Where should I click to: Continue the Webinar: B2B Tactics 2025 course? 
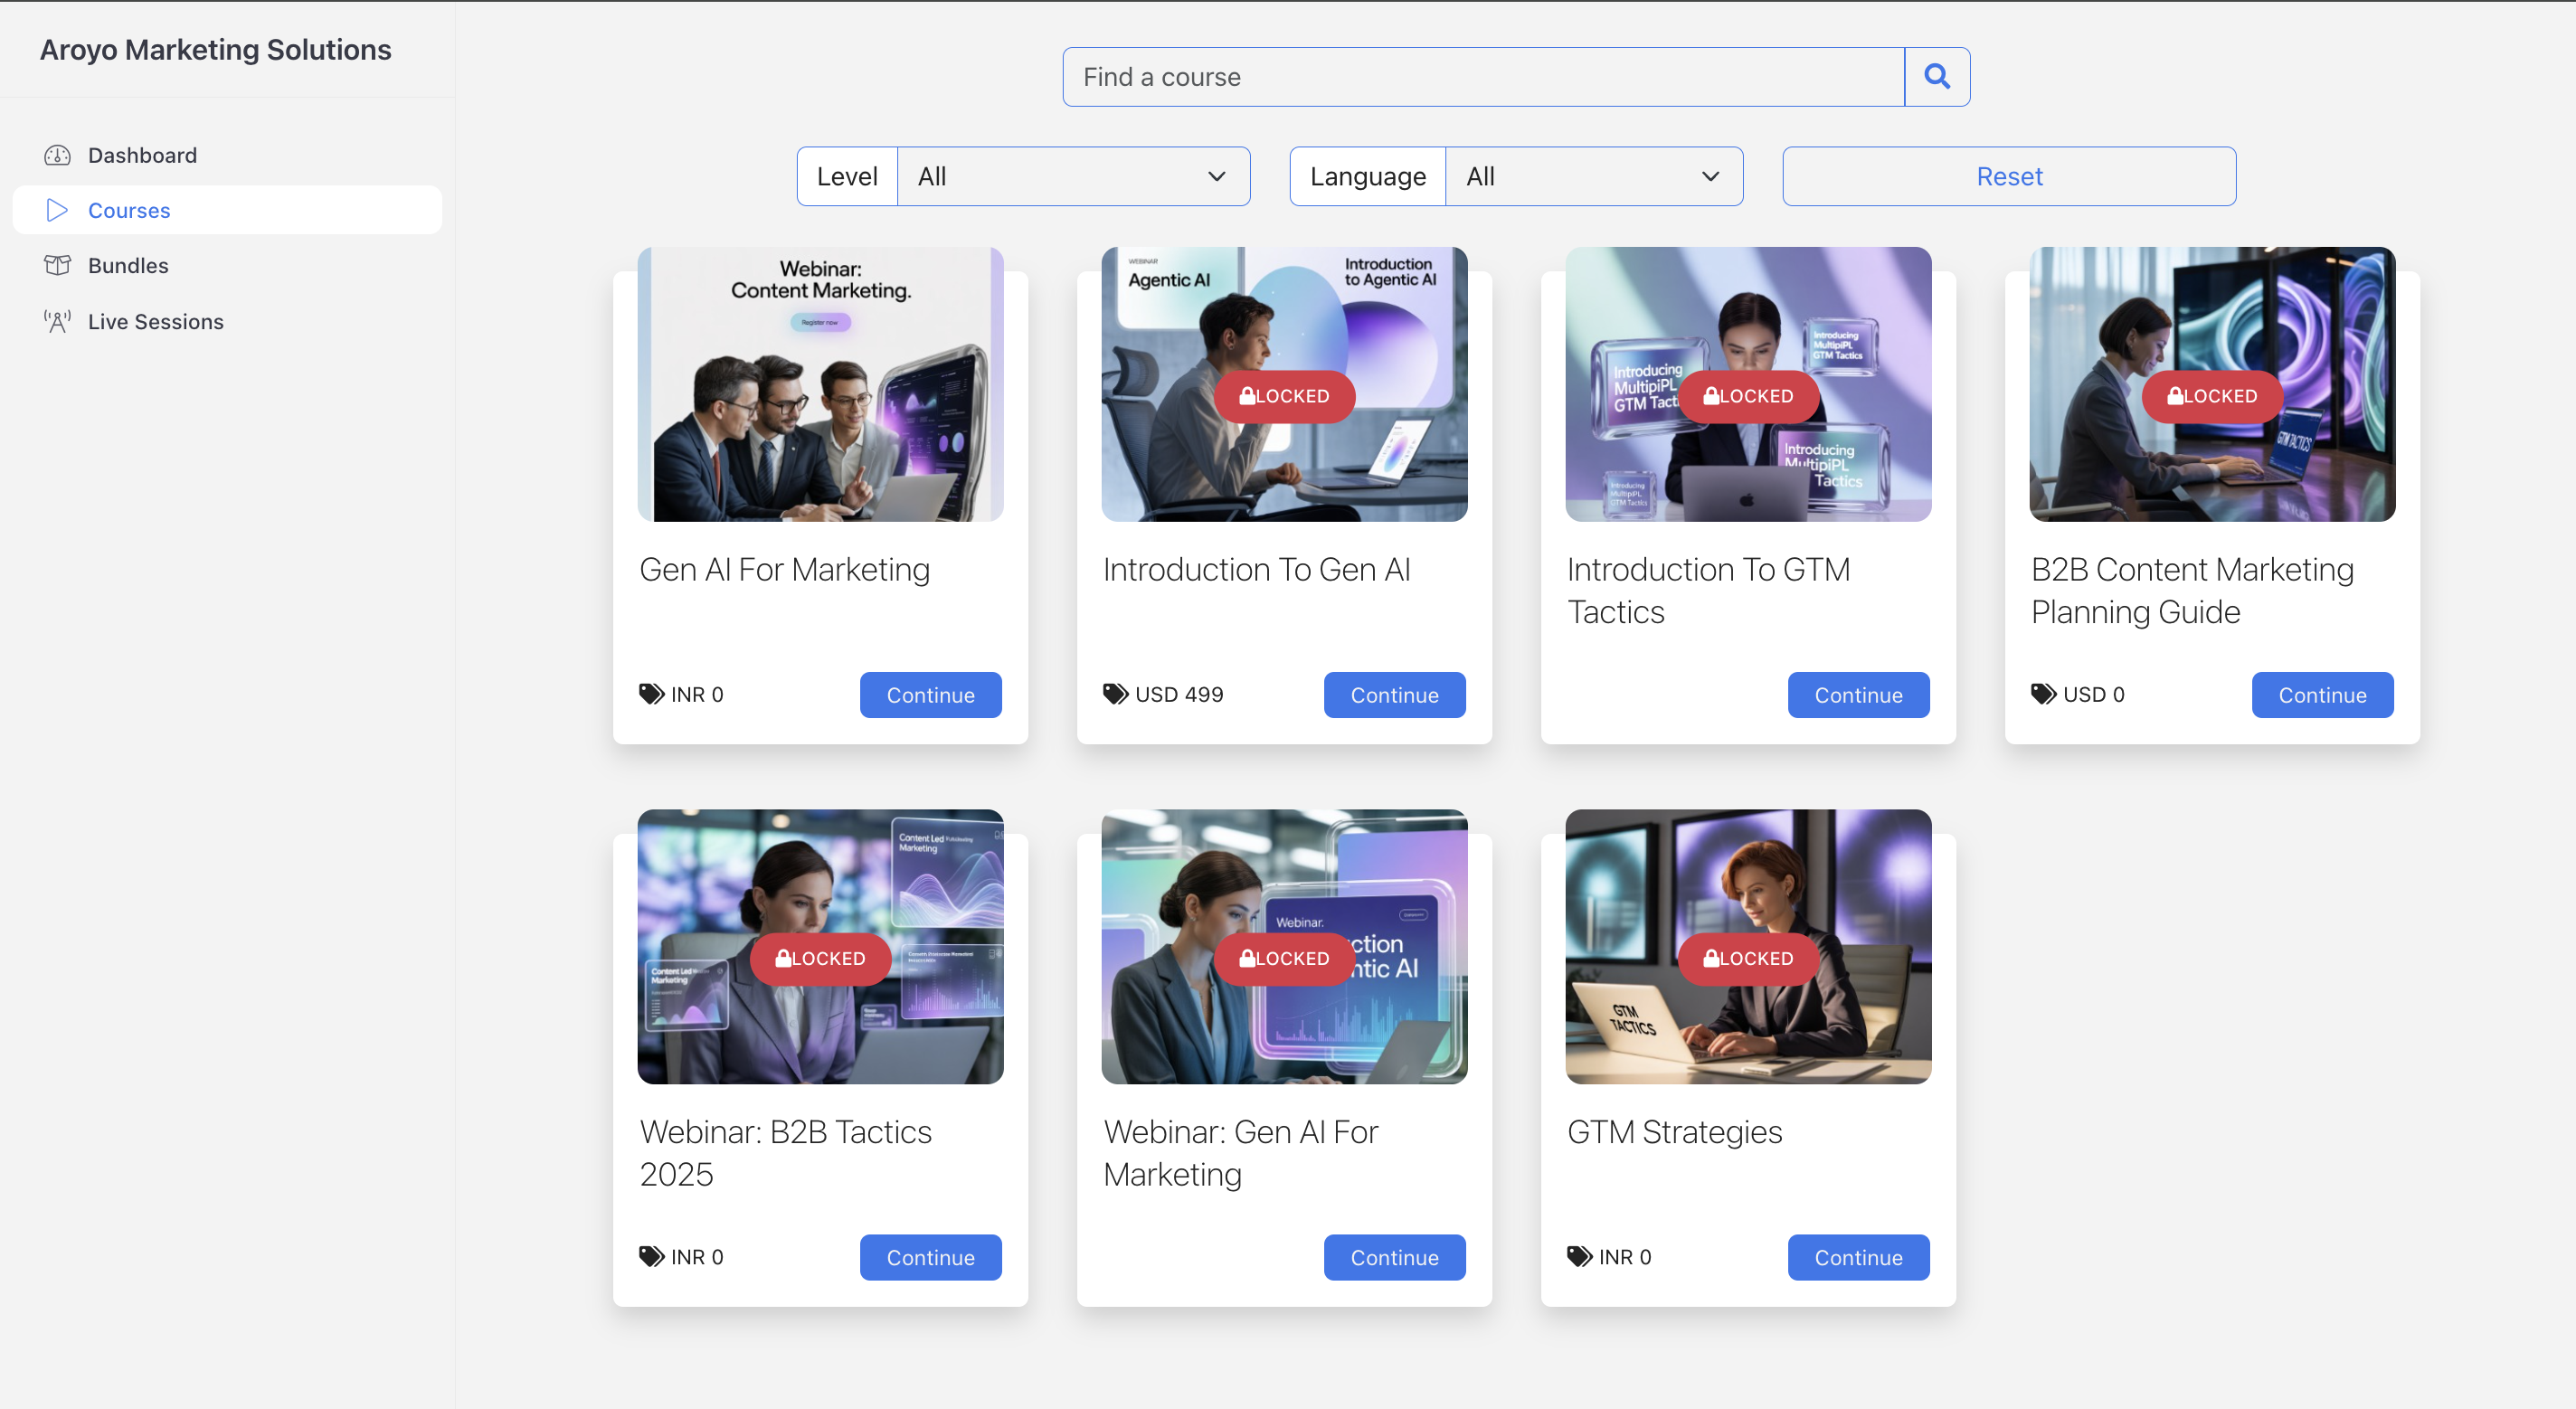[930, 1258]
